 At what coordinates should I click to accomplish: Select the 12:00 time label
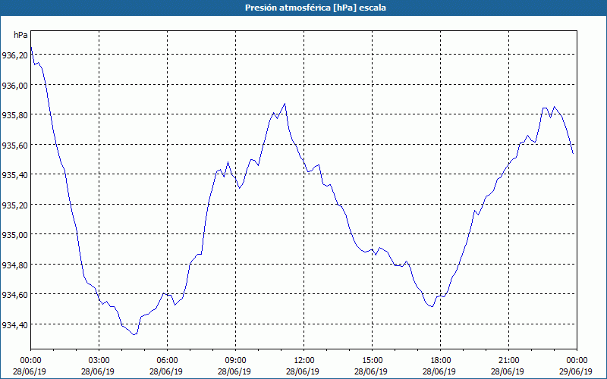point(304,361)
